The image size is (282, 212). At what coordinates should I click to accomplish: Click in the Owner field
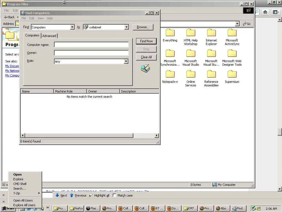(x=91, y=53)
